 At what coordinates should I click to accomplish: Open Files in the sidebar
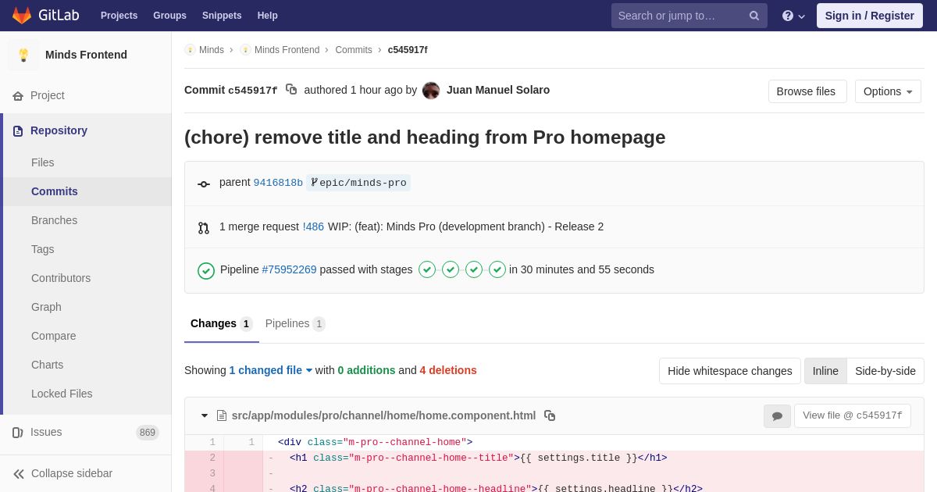click(43, 162)
